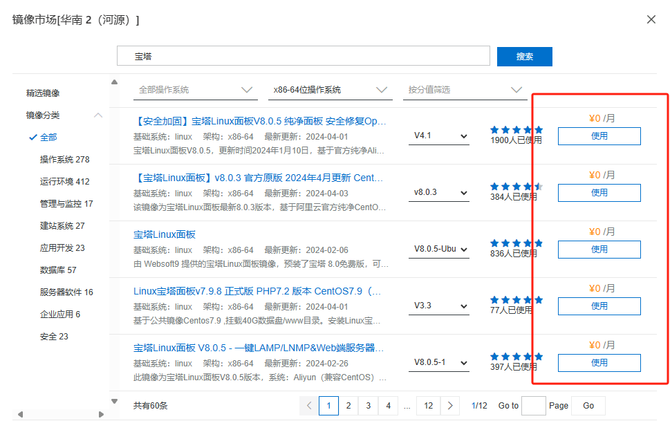The width and height of the screenshot is (670, 430).
Task: Select the 运行环境 412 category
Action: [x=64, y=182]
